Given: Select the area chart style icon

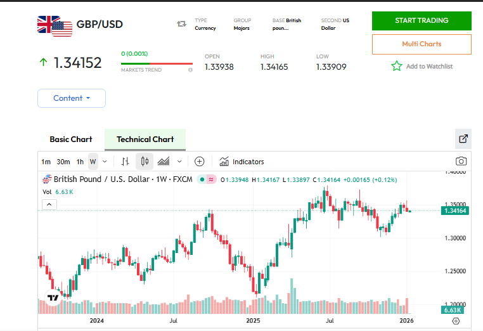Looking at the screenshot, I should (164, 162).
